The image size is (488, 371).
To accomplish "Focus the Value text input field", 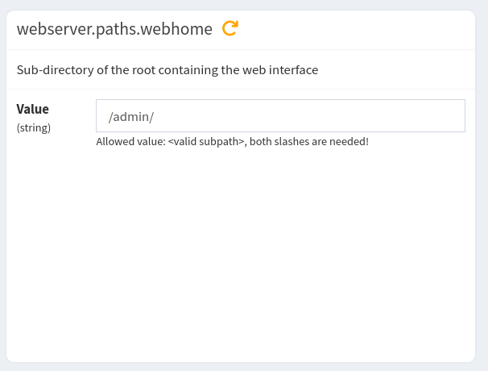I will (x=280, y=116).
